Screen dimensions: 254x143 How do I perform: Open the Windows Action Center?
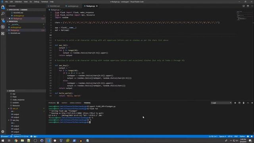pos(250,141)
